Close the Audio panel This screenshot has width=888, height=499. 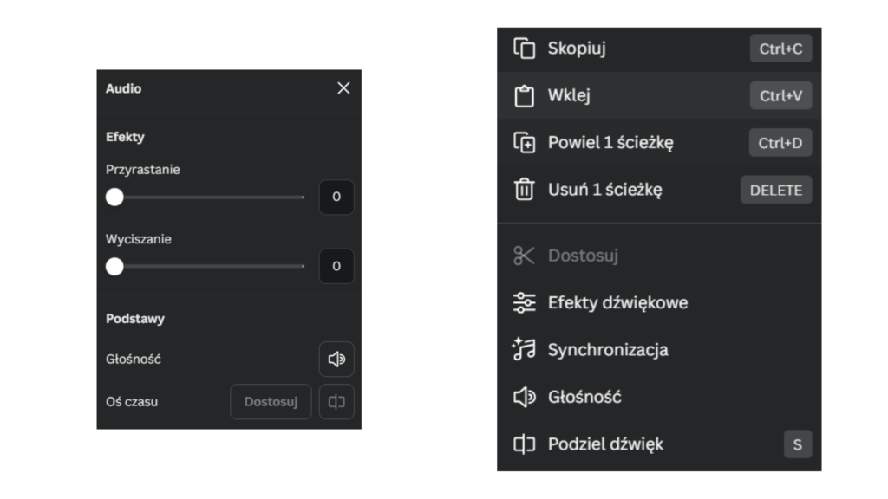343,88
